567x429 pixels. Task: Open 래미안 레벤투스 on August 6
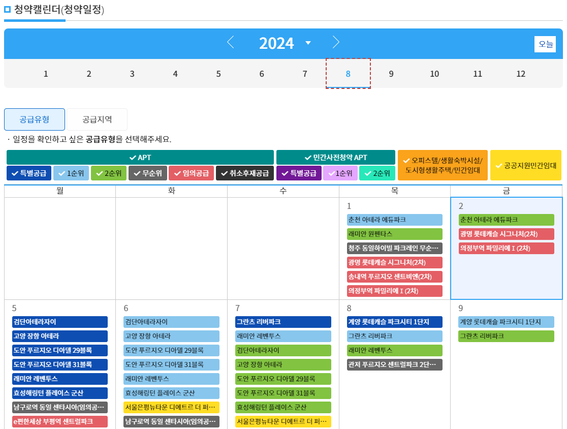(171, 379)
